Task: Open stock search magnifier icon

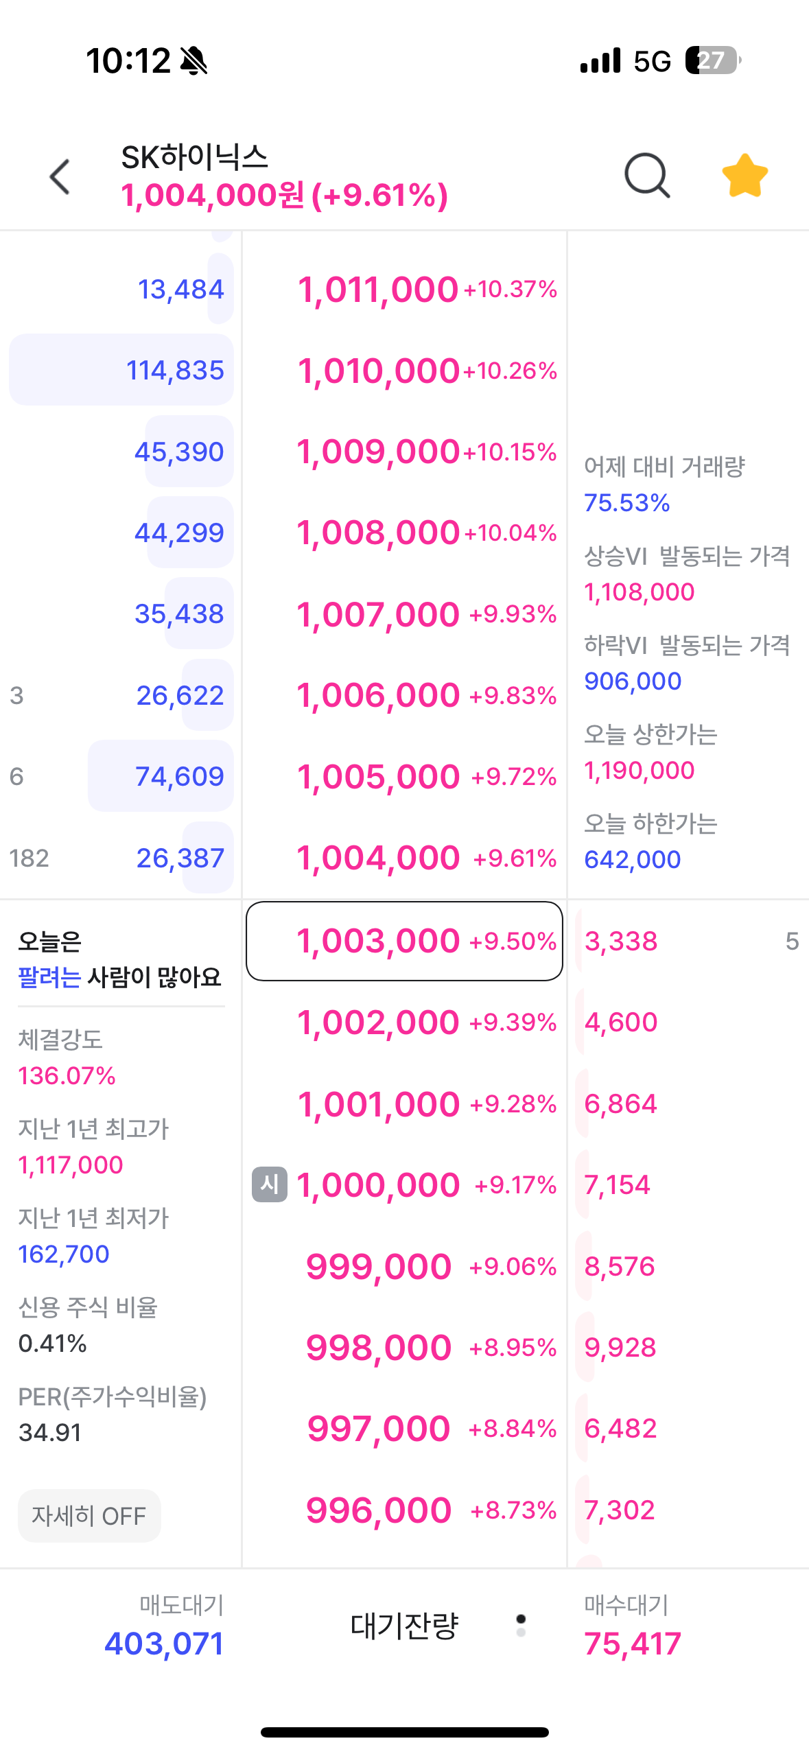Action: tap(646, 176)
